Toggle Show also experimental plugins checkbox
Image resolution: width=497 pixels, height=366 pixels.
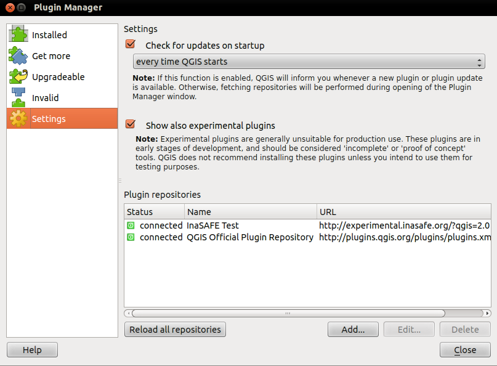(131, 124)
